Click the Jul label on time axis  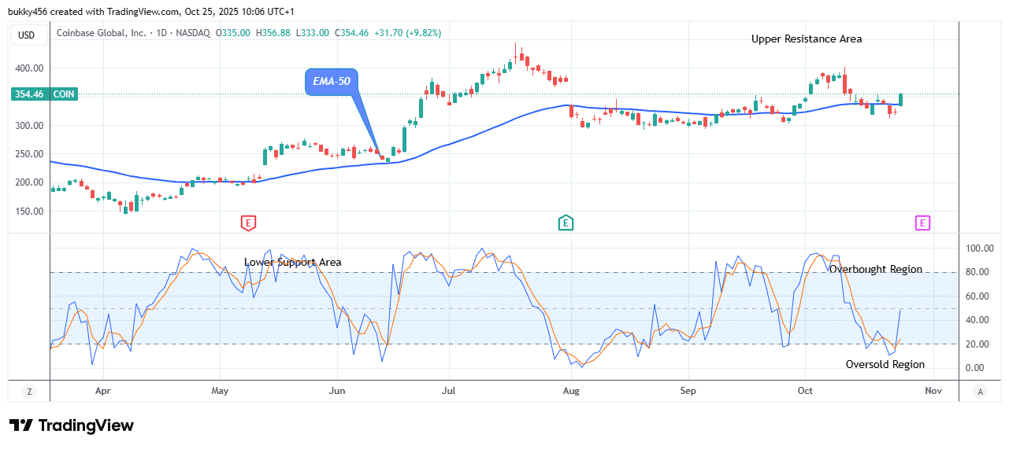click(x=449, y=391)
